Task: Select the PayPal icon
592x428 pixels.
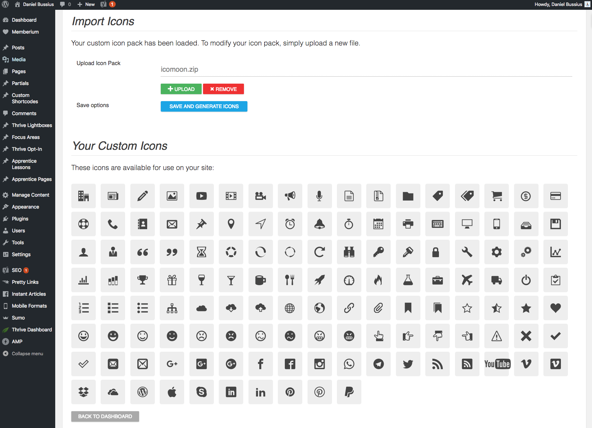Action: [349, 392]
